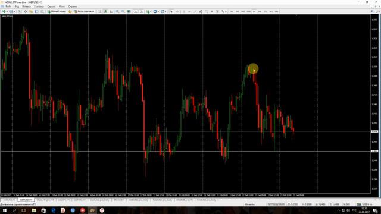Open the Окно menu
Viewport: 381px width, 214px height.
coord(62,7)
